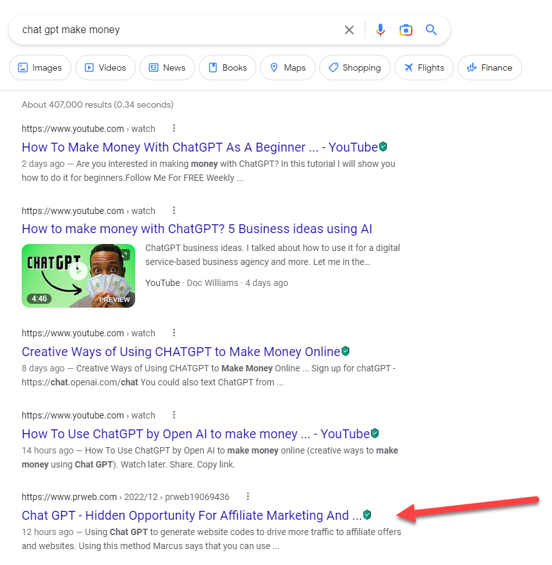Click 'YouTube · Doc Williams · 4 days ago' text
This screenshot has height=565, width=552.
(x=217, y=283)
